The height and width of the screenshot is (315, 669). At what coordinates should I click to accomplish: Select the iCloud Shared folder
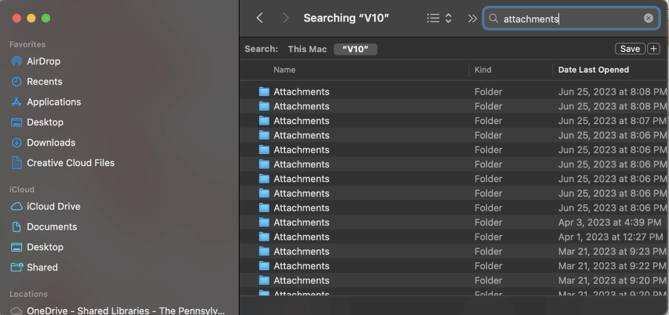[42, 267]
